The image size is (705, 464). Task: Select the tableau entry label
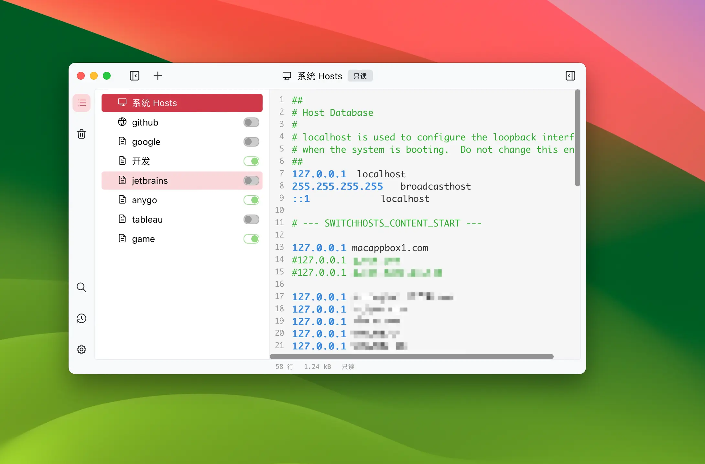[x=147, y=219]
